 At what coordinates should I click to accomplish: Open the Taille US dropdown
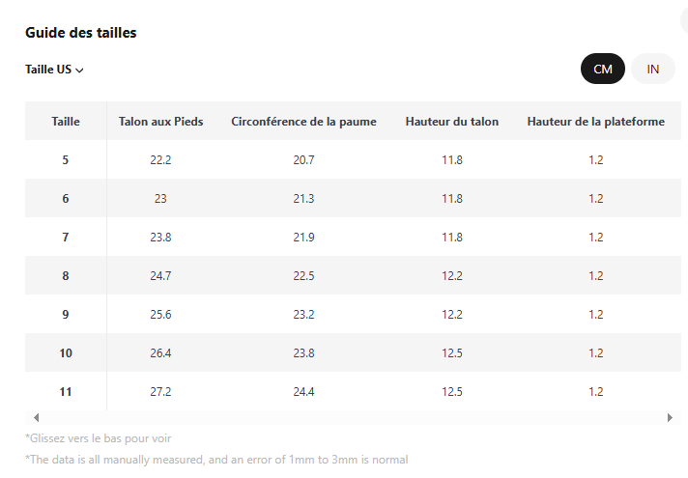click(x=54, y=70)
